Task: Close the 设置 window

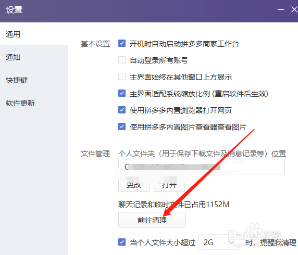Action: (x=294, y=9)
